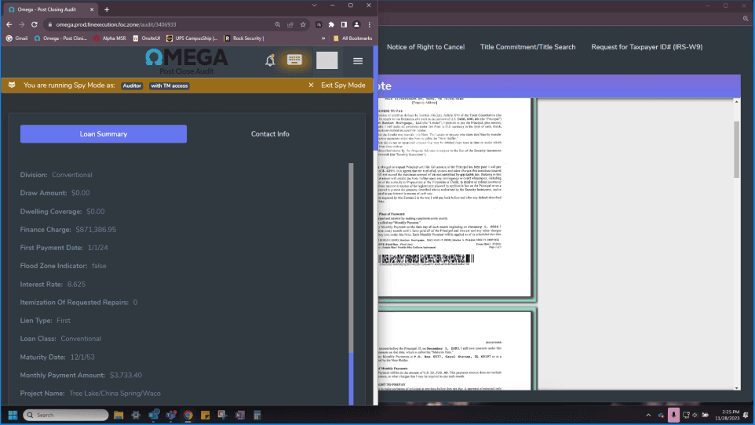The height and width of the screenshot is (425, 755).
Task: Expand hidden bookmarks with the double chevron
Action: (x=323, y=38)
